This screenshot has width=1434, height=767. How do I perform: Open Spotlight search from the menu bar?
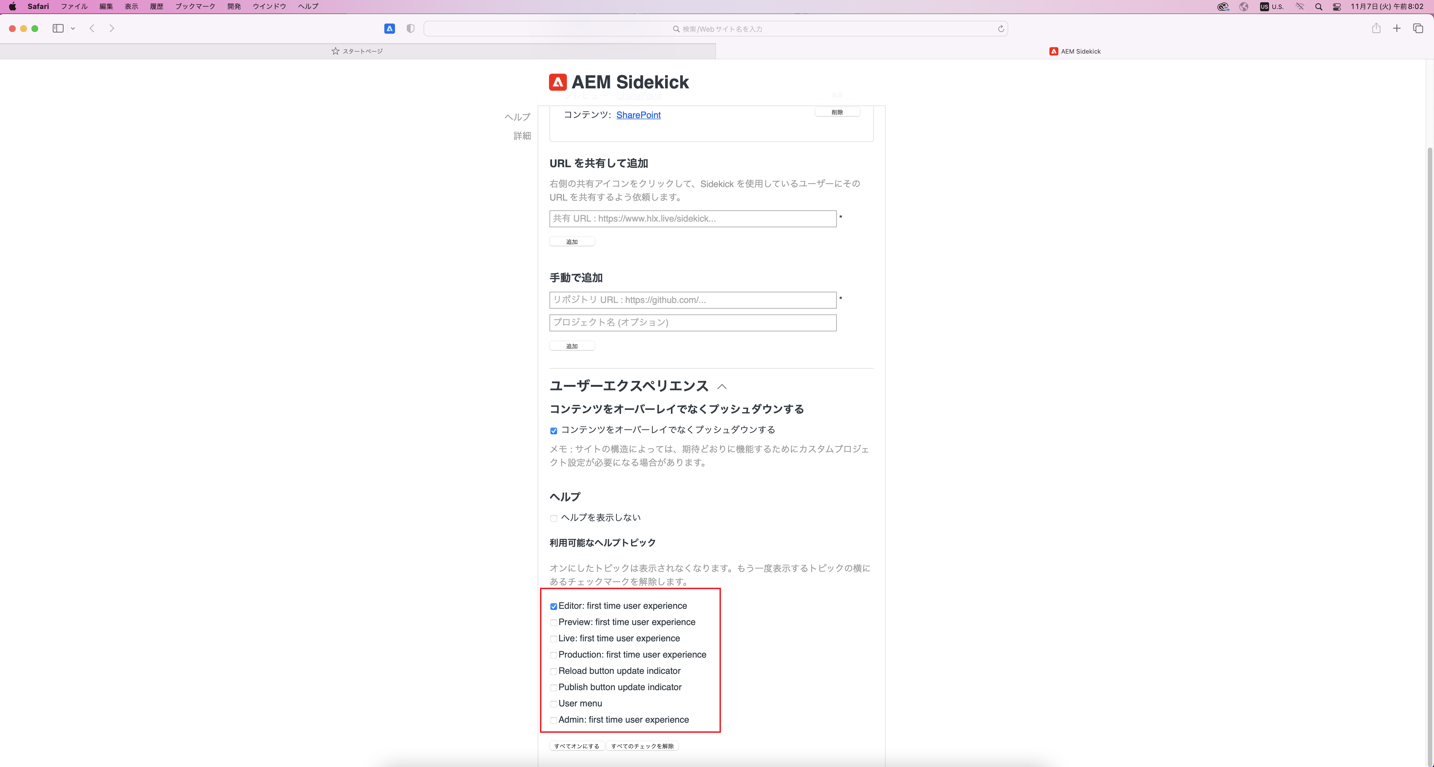[x=1318, y=7]
